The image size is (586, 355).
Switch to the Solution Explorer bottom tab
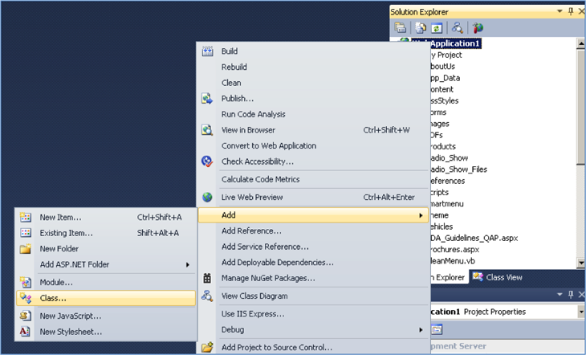coord(448,277)
